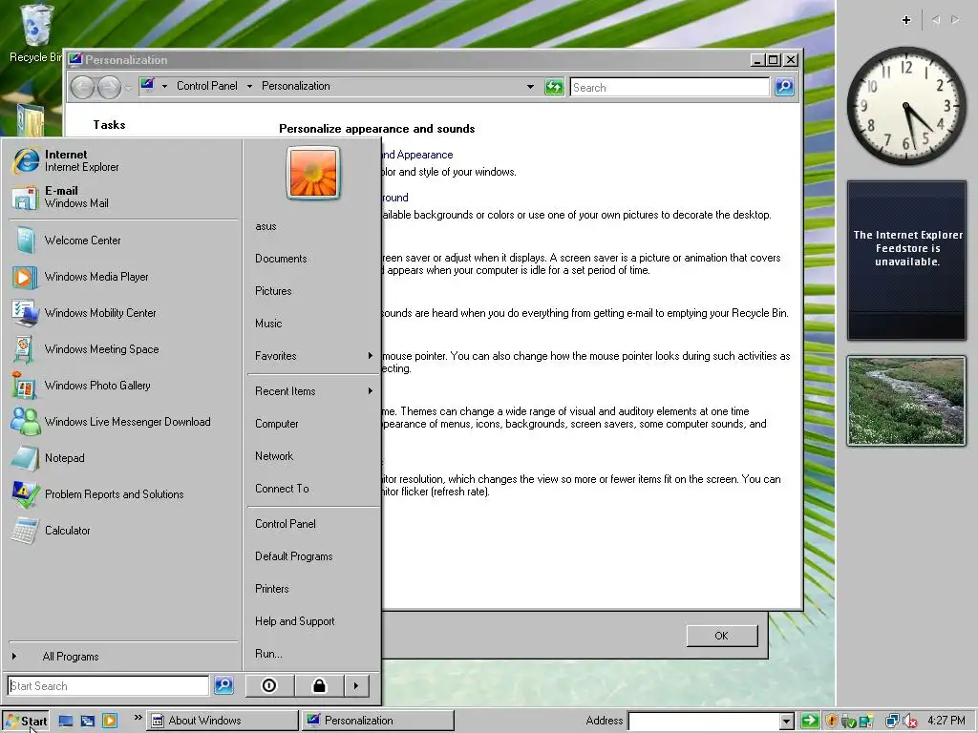
Task: Click Back button in Personalization window
Action: click(x=82, y=87)
